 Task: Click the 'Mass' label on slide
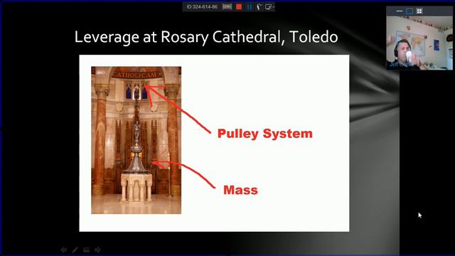coord(240,190)
